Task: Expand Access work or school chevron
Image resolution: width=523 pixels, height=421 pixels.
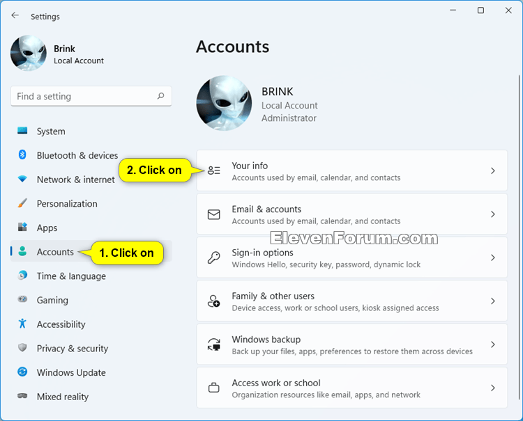Action: [493, 388]
